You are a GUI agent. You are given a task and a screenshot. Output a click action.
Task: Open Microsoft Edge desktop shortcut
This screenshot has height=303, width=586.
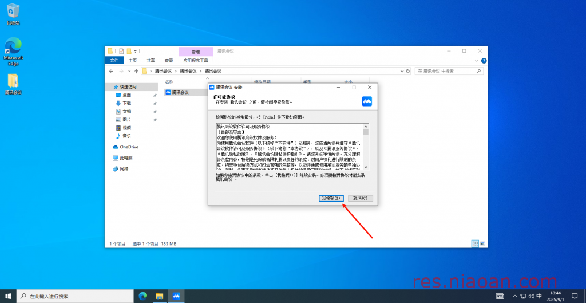[x=13, y=52]
